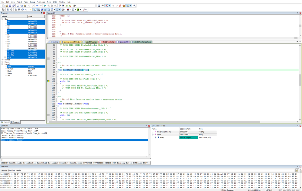
Task: Click BreakKill in command hint bar
Action: coord(42,163)
